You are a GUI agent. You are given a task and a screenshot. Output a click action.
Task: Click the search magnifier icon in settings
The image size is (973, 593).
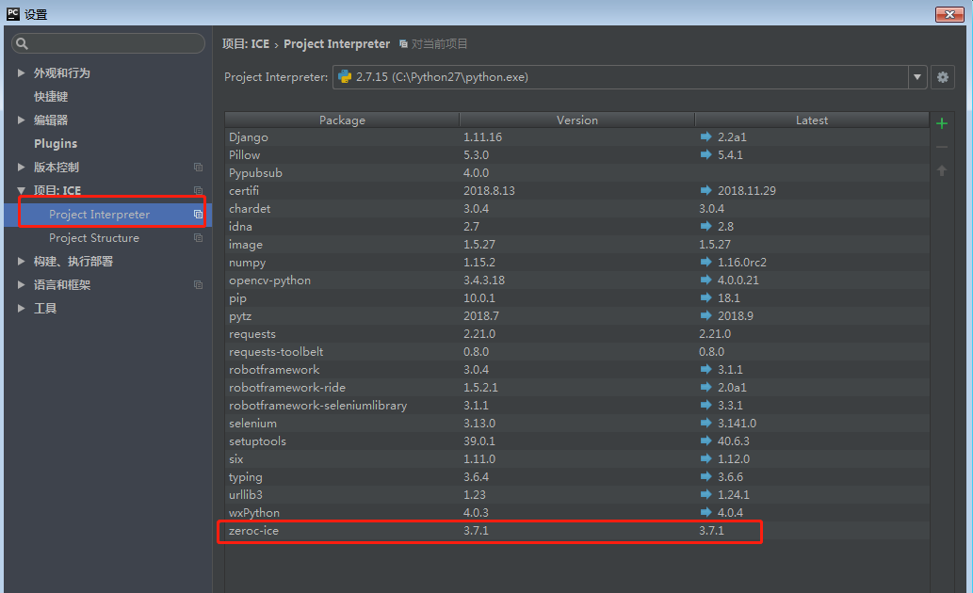(23, 43)
